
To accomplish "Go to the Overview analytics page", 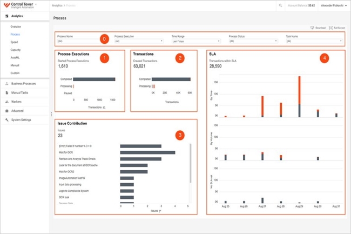I will click(x=16, y=26).
